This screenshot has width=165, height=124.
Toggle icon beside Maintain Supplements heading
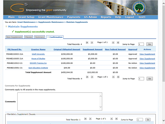[x=6, y=27]
